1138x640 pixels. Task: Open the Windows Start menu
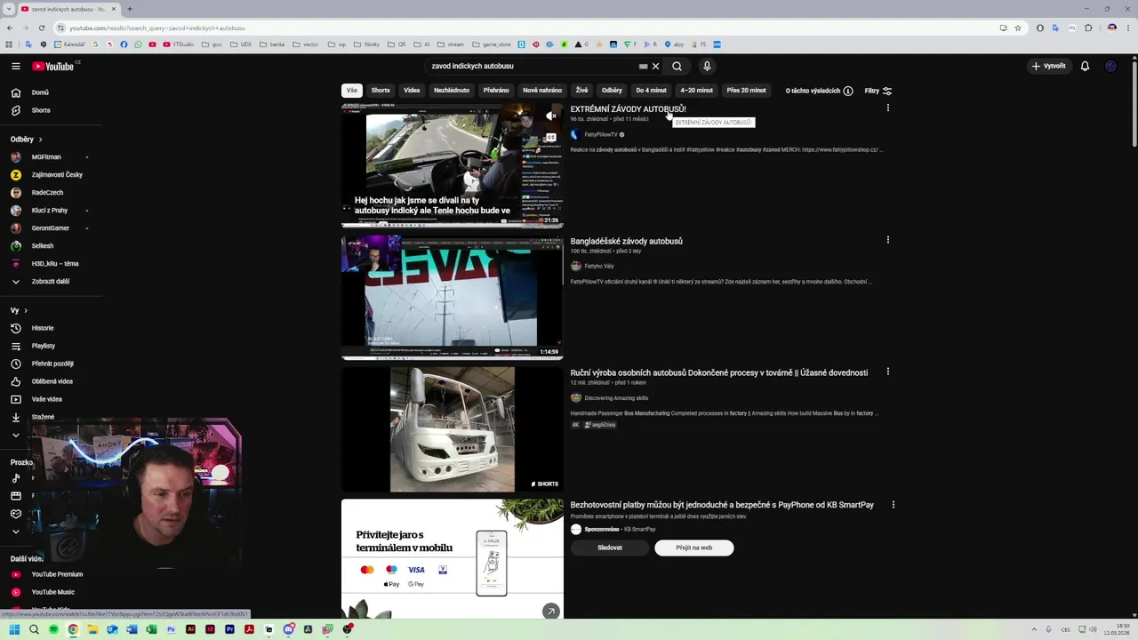(x=14, y=629)
